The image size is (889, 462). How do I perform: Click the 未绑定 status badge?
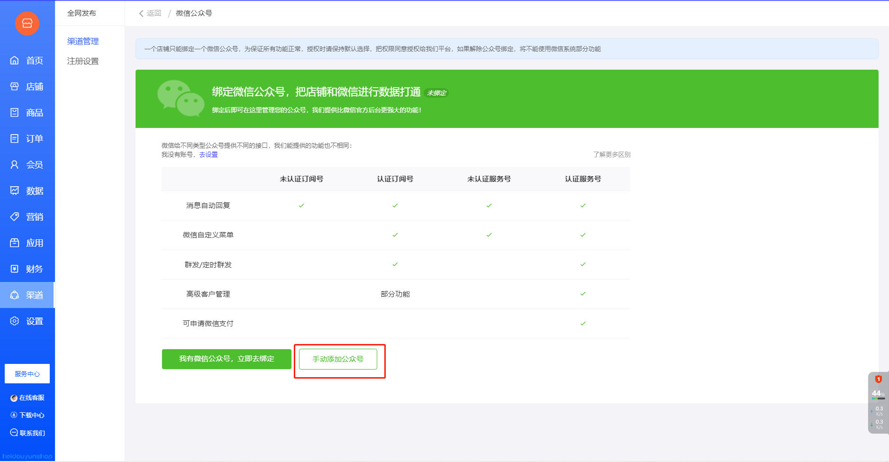(436, 93)
